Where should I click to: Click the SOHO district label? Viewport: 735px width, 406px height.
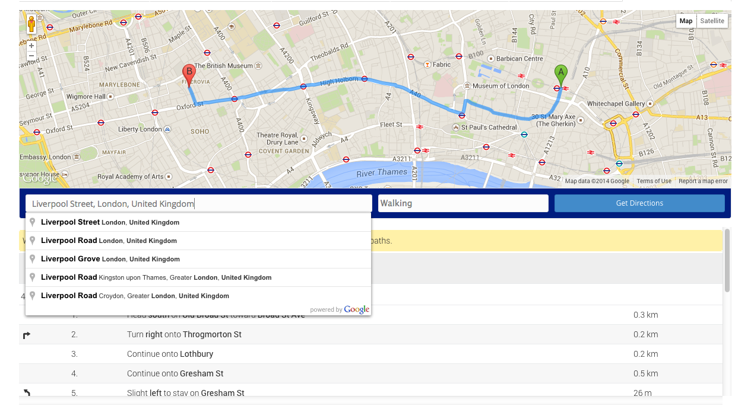[x=200, y=132]
